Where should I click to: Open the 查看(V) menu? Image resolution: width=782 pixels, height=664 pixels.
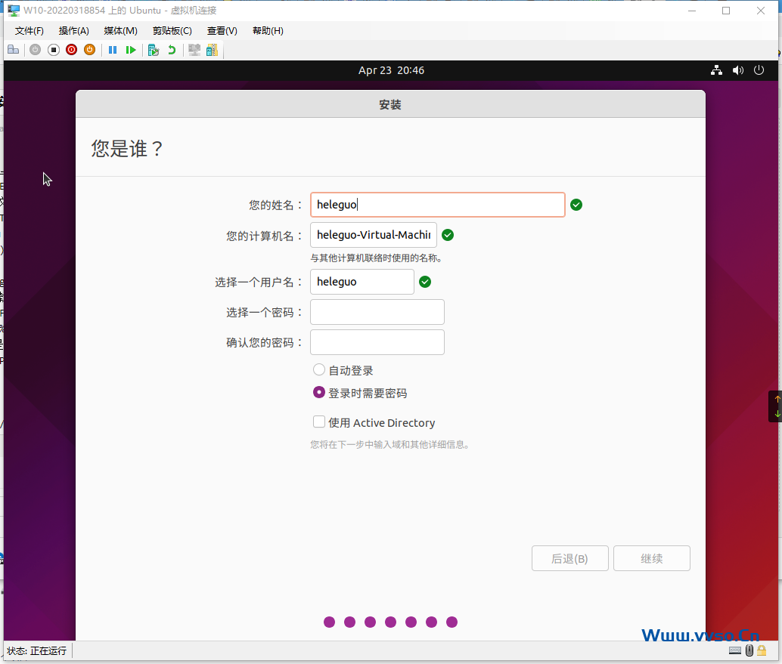tap(221, 31)
